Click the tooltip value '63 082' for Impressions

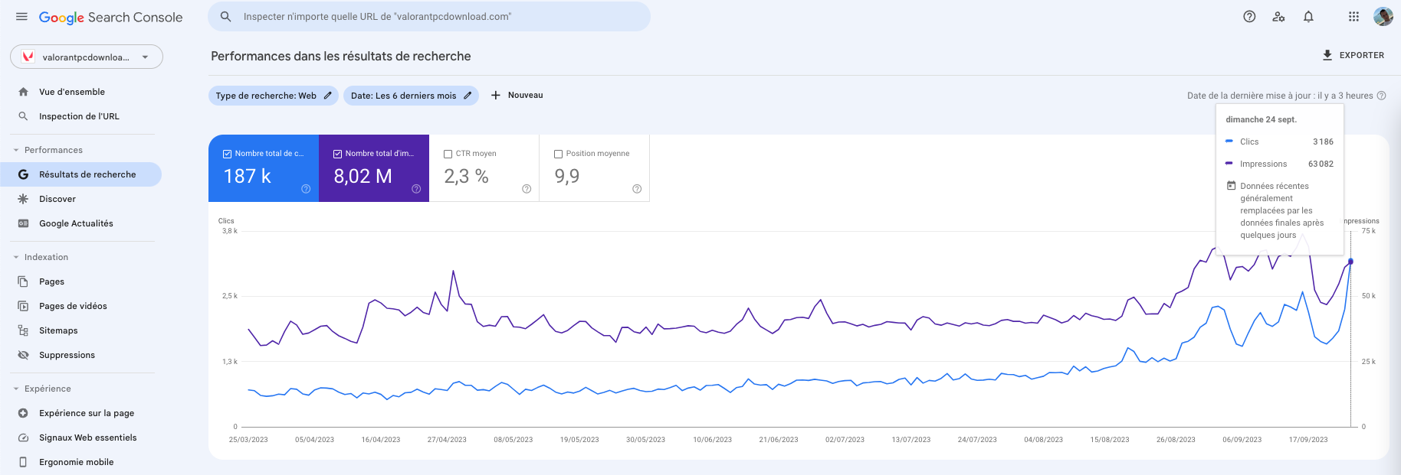coord(1321,164)
